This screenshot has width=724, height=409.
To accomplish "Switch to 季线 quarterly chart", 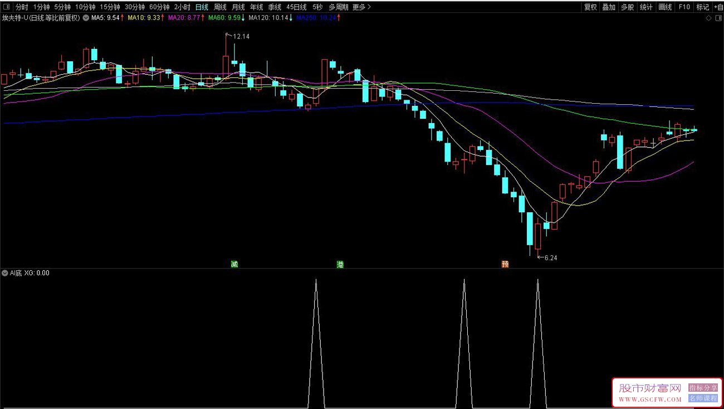I will tap(275, 7).
